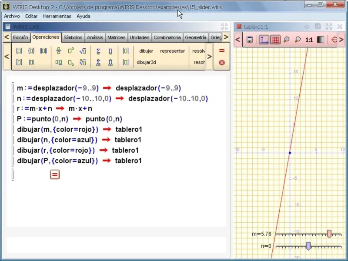Screen dimensions: 348x261
Task: Click the dibujar3d command button
Action: coord(146,62)
